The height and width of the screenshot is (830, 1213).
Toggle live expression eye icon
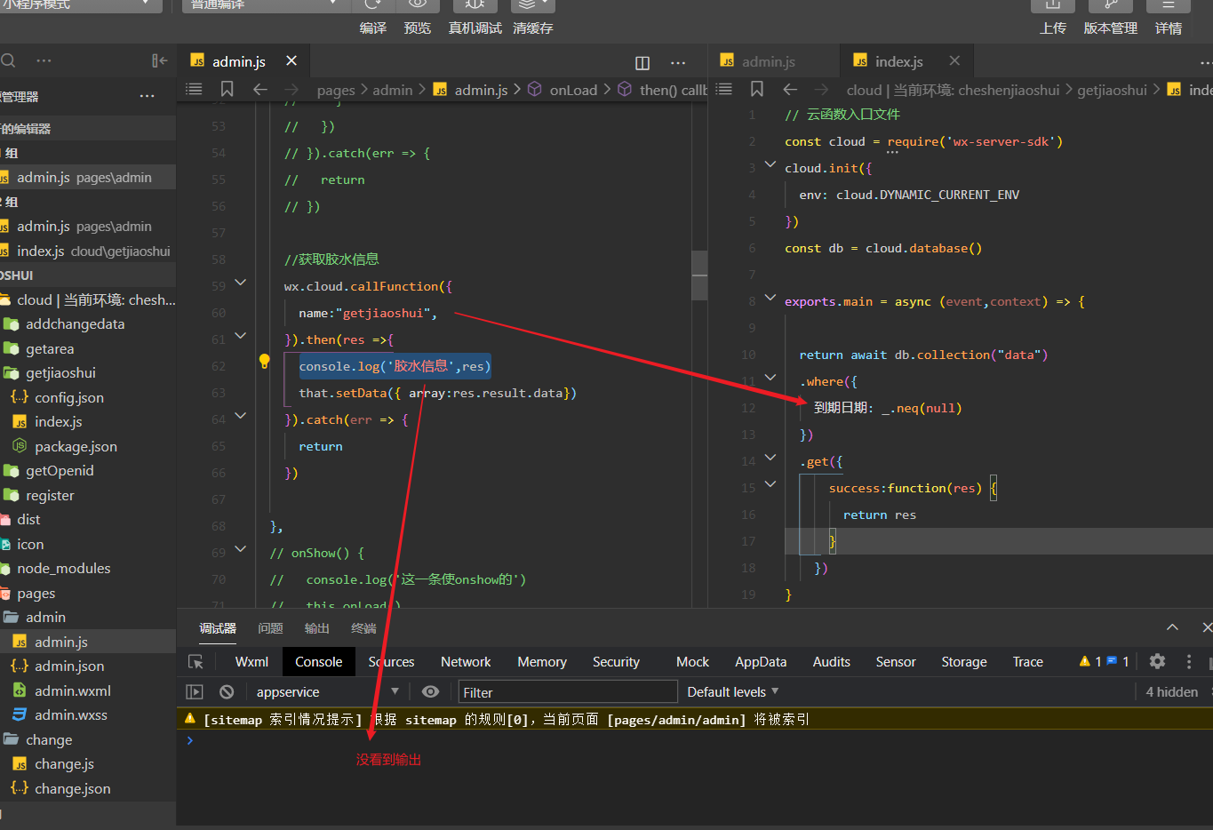click(431, 691)
